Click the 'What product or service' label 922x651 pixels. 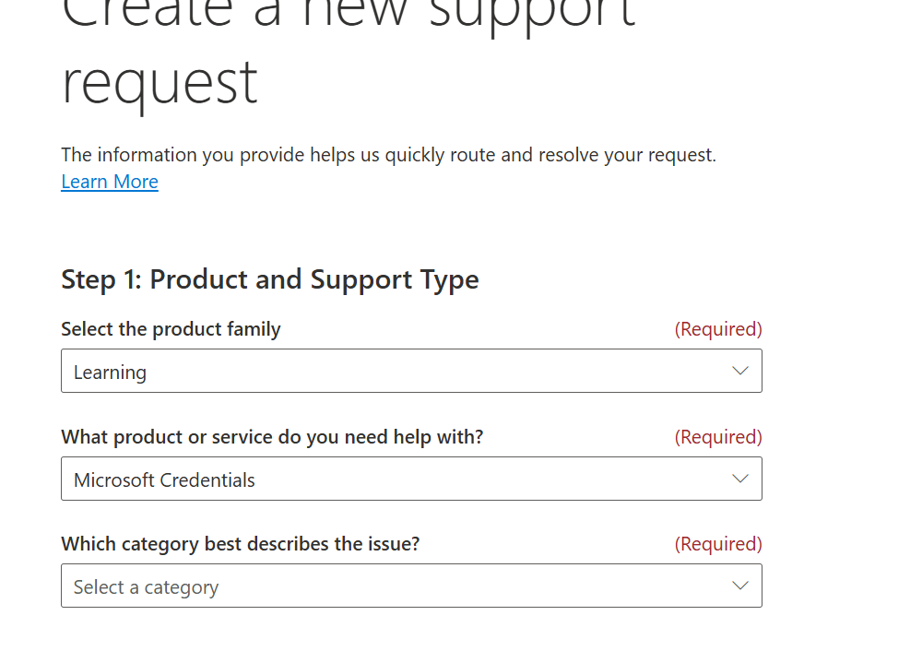pyautogui.click(x=272, y=437)
